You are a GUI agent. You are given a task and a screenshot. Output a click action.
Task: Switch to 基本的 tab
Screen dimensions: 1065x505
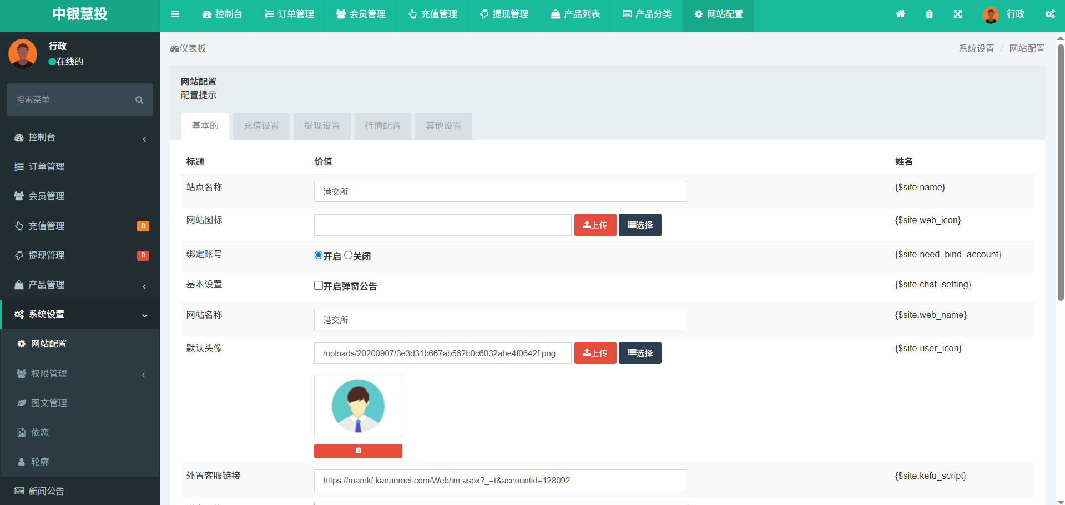(205, 126)
